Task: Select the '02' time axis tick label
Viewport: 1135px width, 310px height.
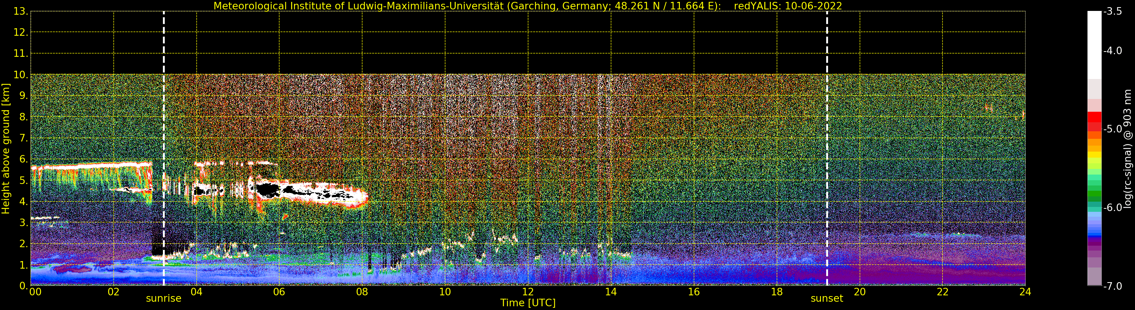Action: click(x=114, y=292)
